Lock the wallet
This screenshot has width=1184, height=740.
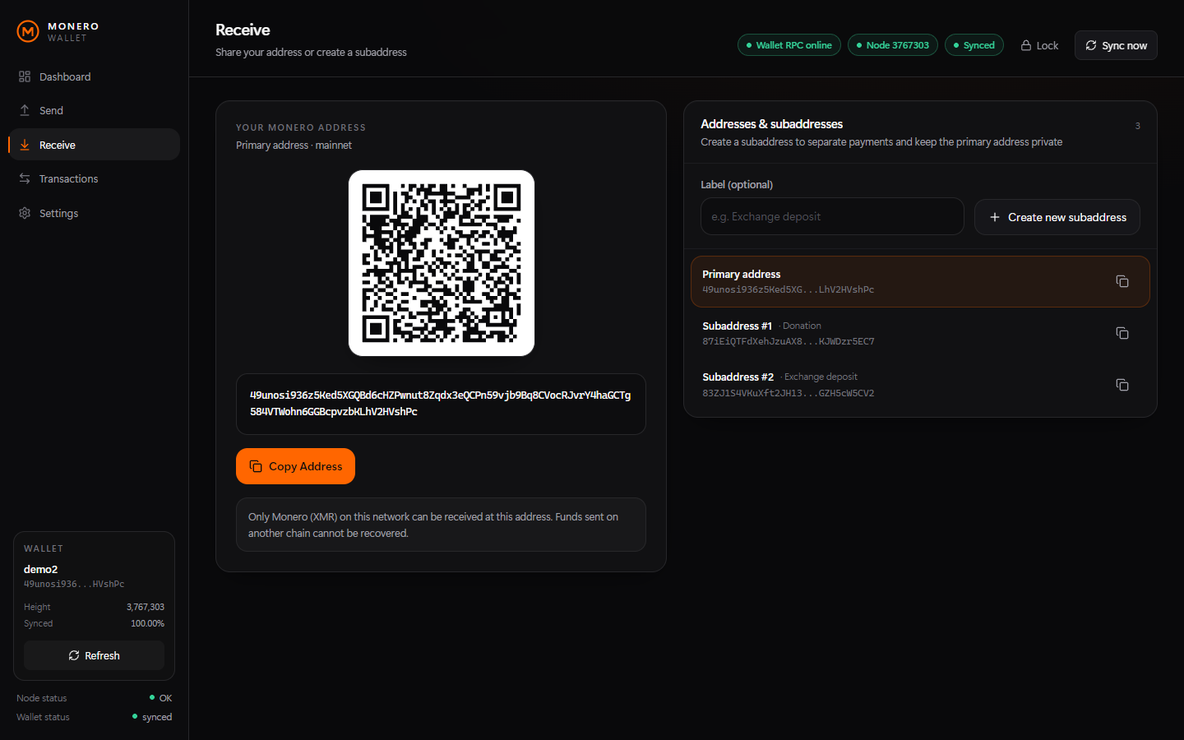1039,45
